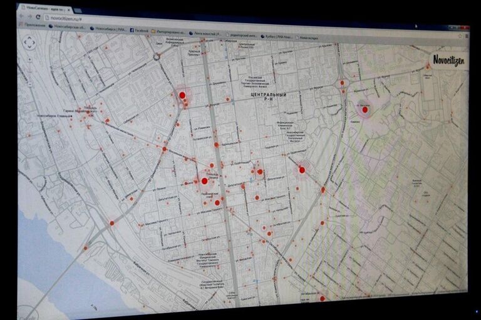Image resolution: width=481 pixels, height=320 pixels.
Task: Open the Facebook bookmark
Action: point(139,30)
